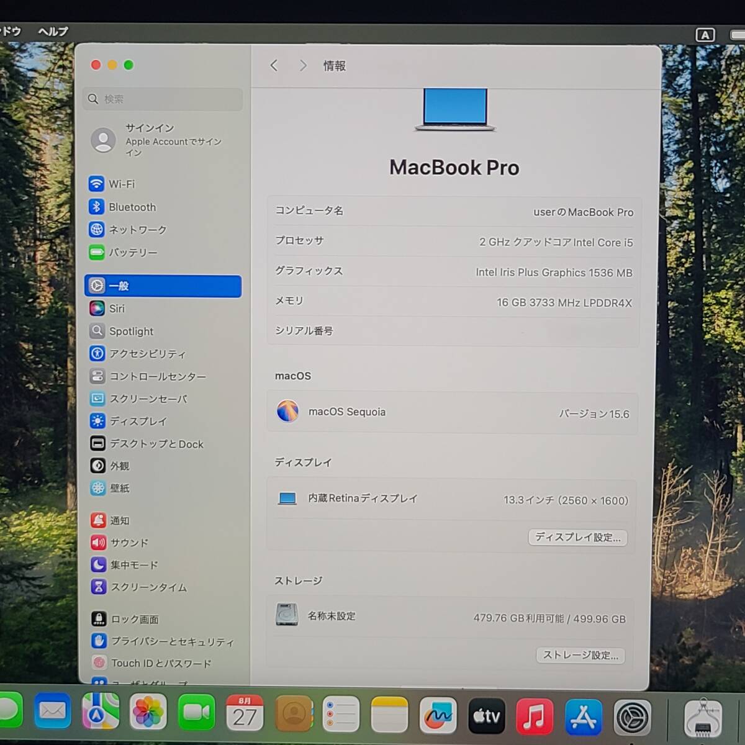The image size is (745, 745).
Task: Click the MacBook Pro image thumbnail
Action: [x=455, y=110]
